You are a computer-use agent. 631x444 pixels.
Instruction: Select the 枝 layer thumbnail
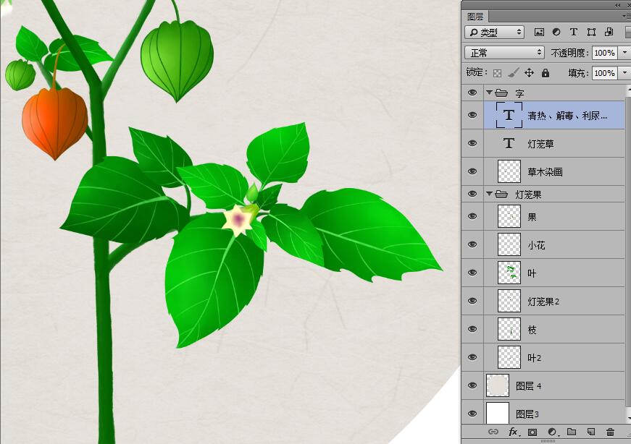(x=509, y=329)
